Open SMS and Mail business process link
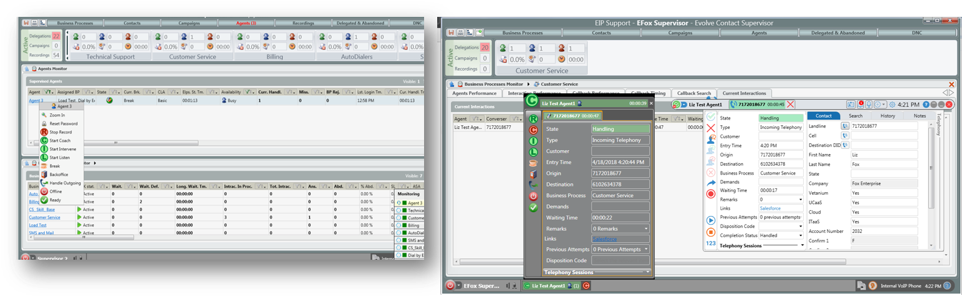The height and width of the screenshot is (296, 962). pyautogui.click(x=40, y=233)
